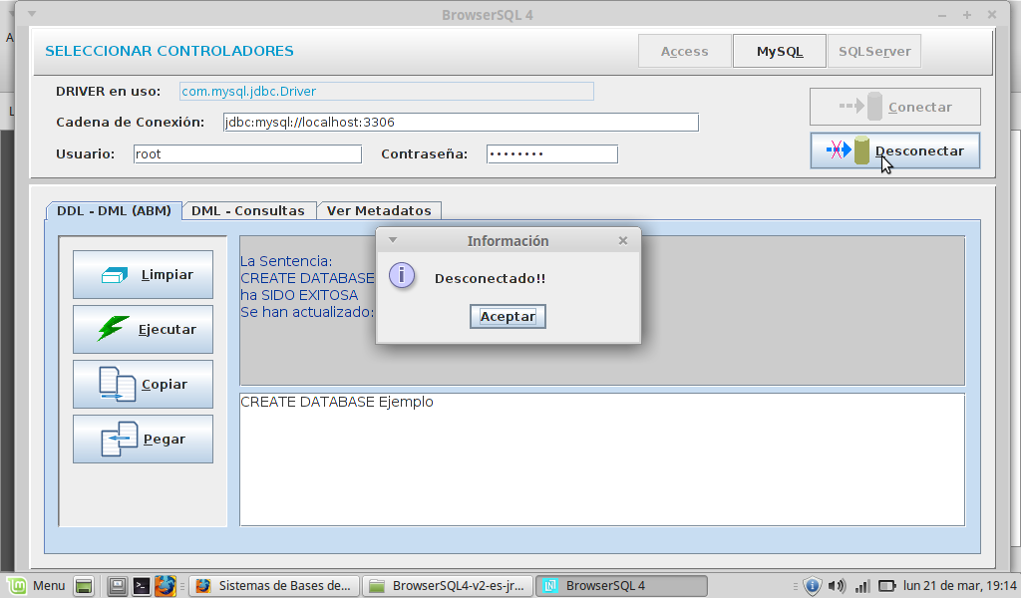Open the BrowserSQL 4 window menu arrow
The height and width of the screenshot is (598, 1021).
[x=30, y=14]
